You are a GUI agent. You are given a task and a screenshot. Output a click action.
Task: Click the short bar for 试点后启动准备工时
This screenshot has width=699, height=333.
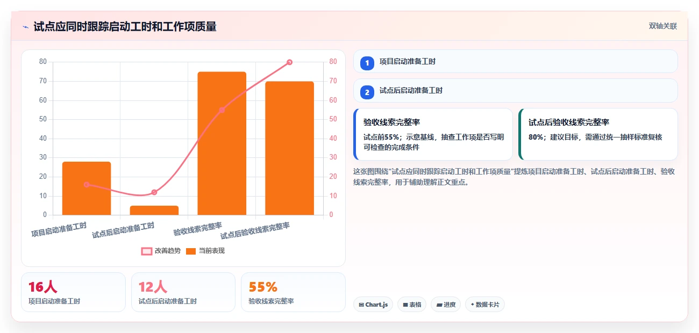(154, 211)
